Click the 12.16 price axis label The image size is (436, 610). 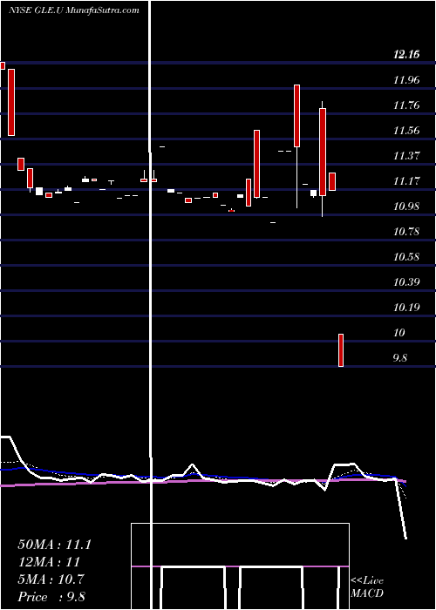[x=406, y=54]
